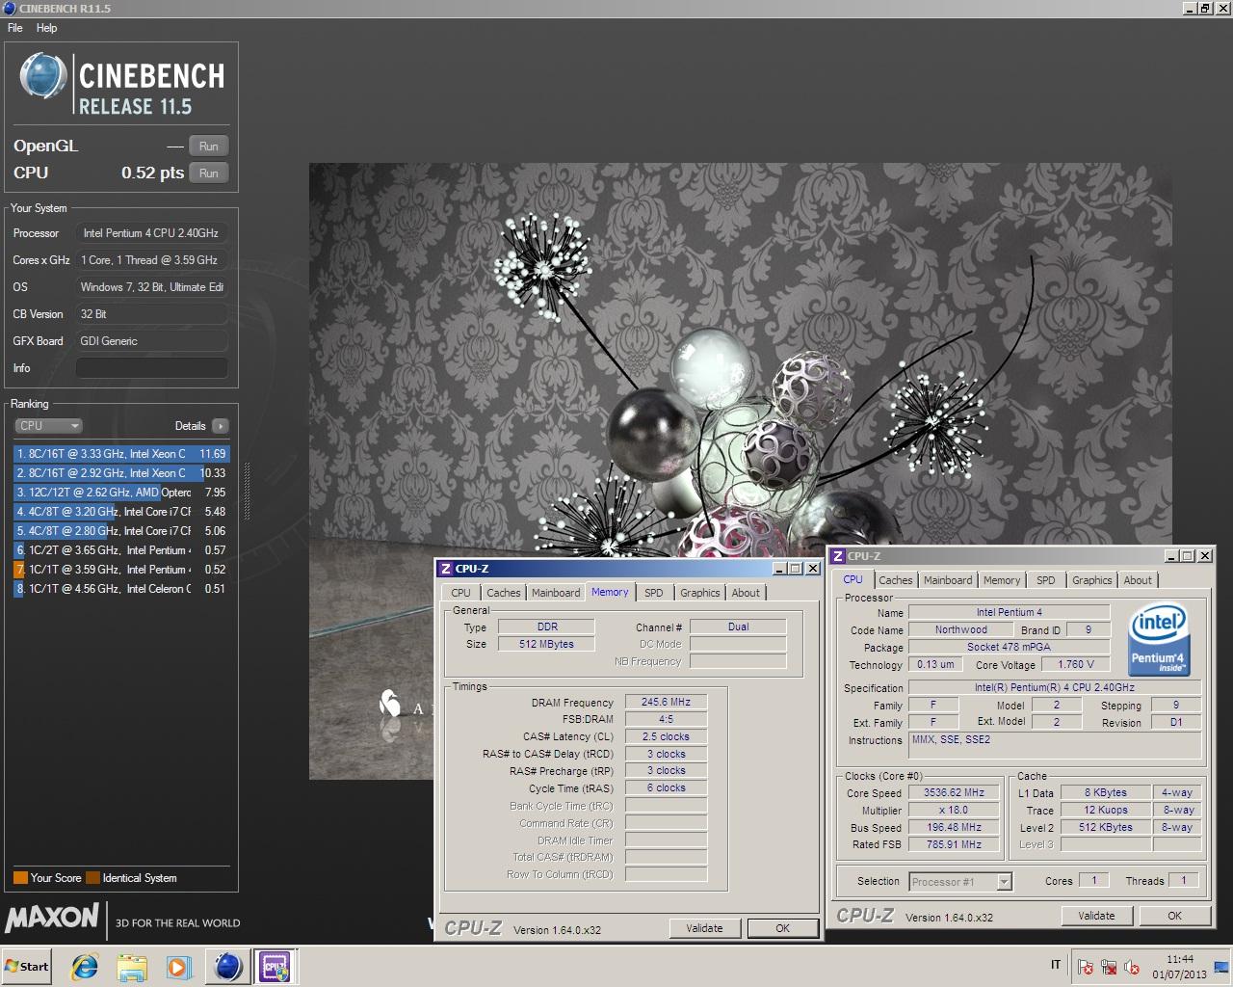Viewport: 1233px width, 987px height.
Task: Run the CPU benchmark
Action: 208,173
